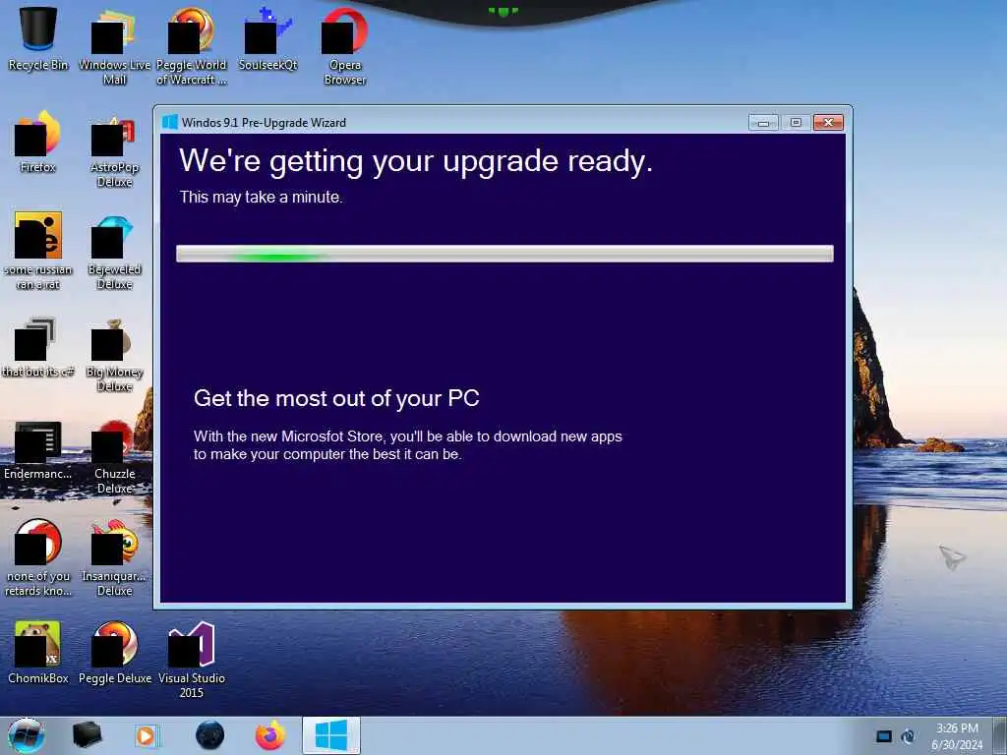1007x755 pixels.
Task: Click the Windos 9.1 Pre-Upgrade Wizard title
Action: tap(264, 123)
